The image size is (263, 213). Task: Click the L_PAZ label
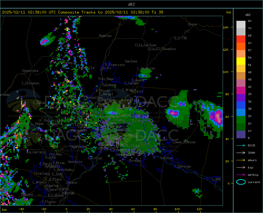[x=217, y=179]
